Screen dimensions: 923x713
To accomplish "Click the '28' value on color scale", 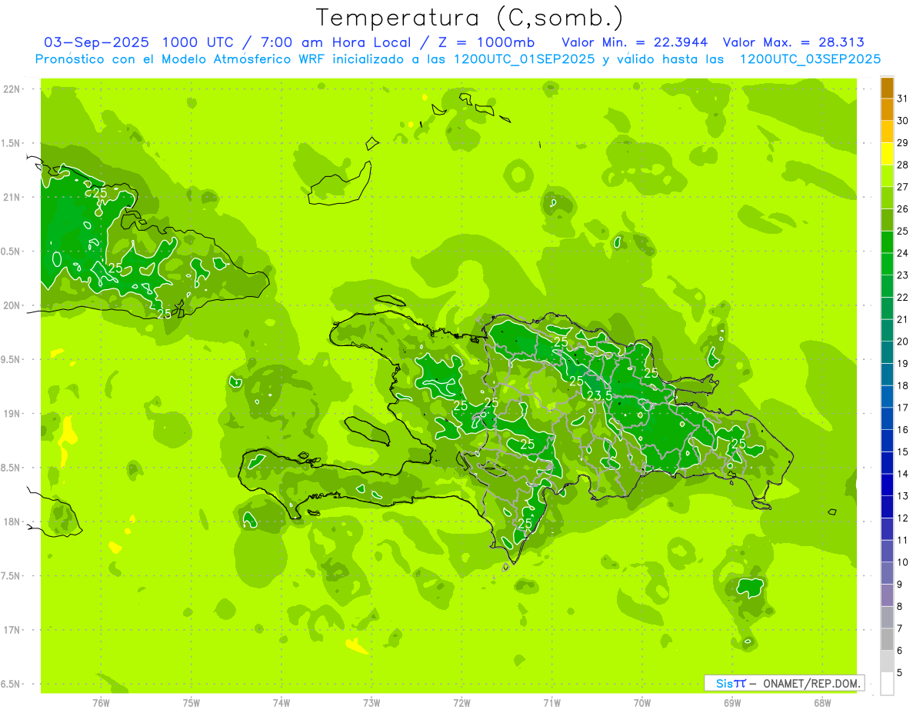I will tap(903, 165).
